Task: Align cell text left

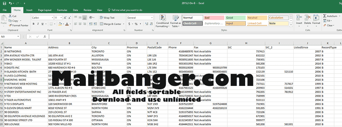Action: [76, 24]
